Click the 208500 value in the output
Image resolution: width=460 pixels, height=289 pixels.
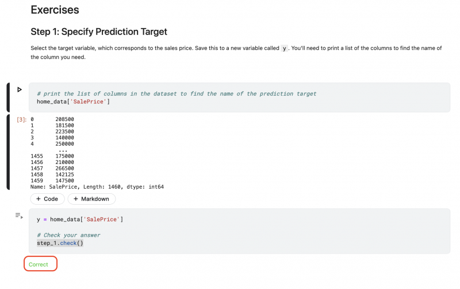64,119
